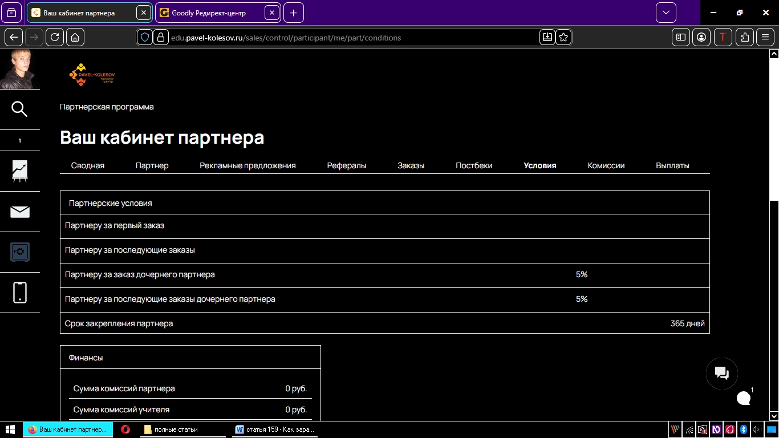779x438 pixels.
Task: Click the search magnifier icon in sidebar
Action: pos(19,109)
